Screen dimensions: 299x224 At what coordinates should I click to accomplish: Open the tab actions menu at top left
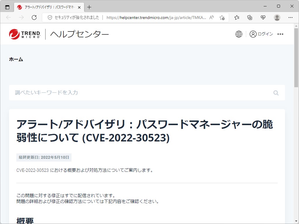(7, 7)
